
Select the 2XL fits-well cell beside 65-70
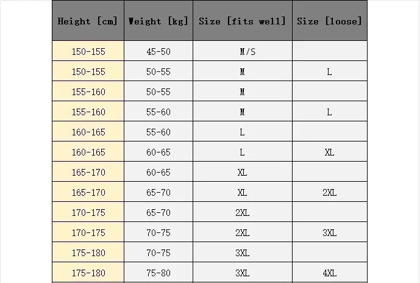point(243,212)
